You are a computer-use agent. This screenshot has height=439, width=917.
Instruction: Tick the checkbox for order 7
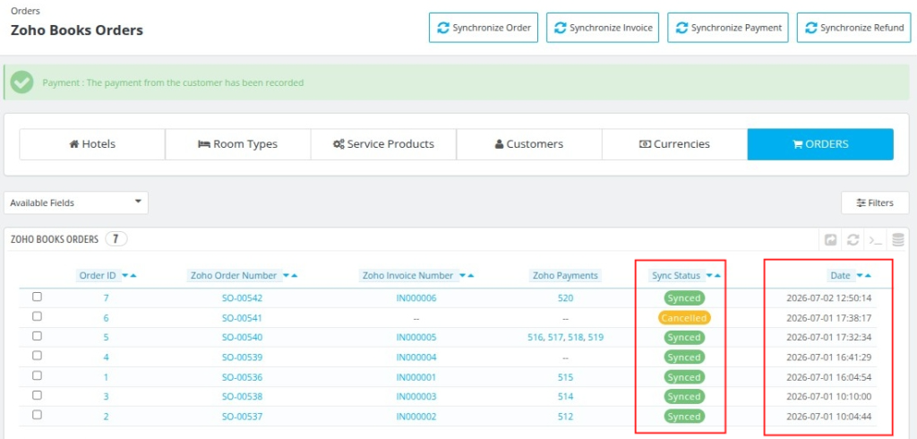(37, 297)
